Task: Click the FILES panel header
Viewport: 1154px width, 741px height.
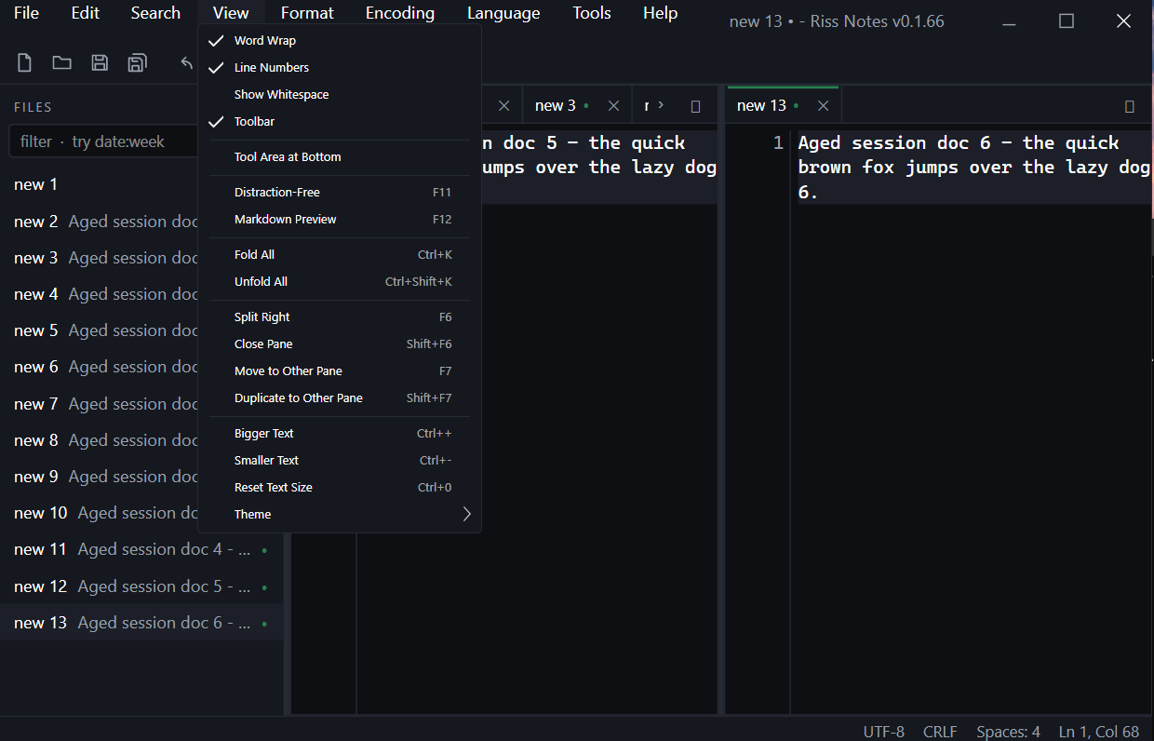Action: click(x=33, y=107)
